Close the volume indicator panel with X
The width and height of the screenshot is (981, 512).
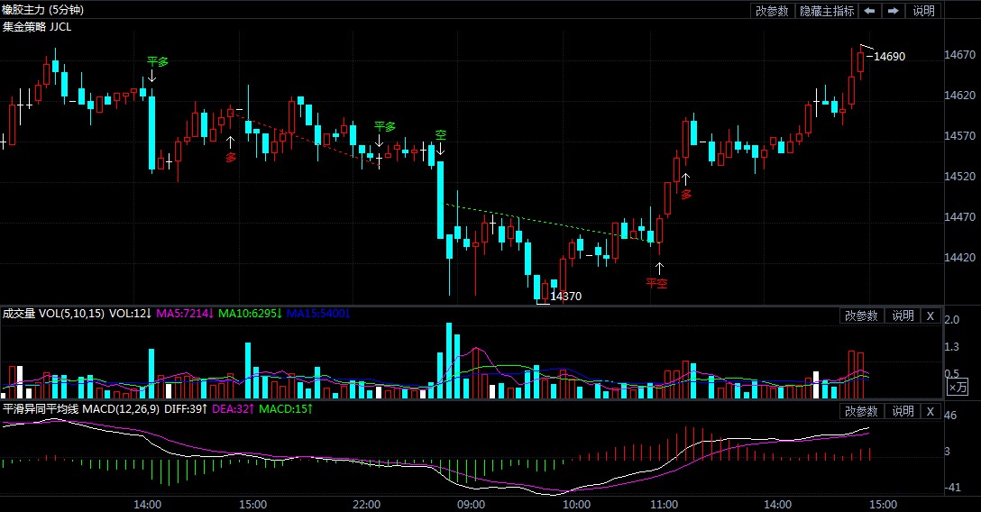tap(931, 315)
